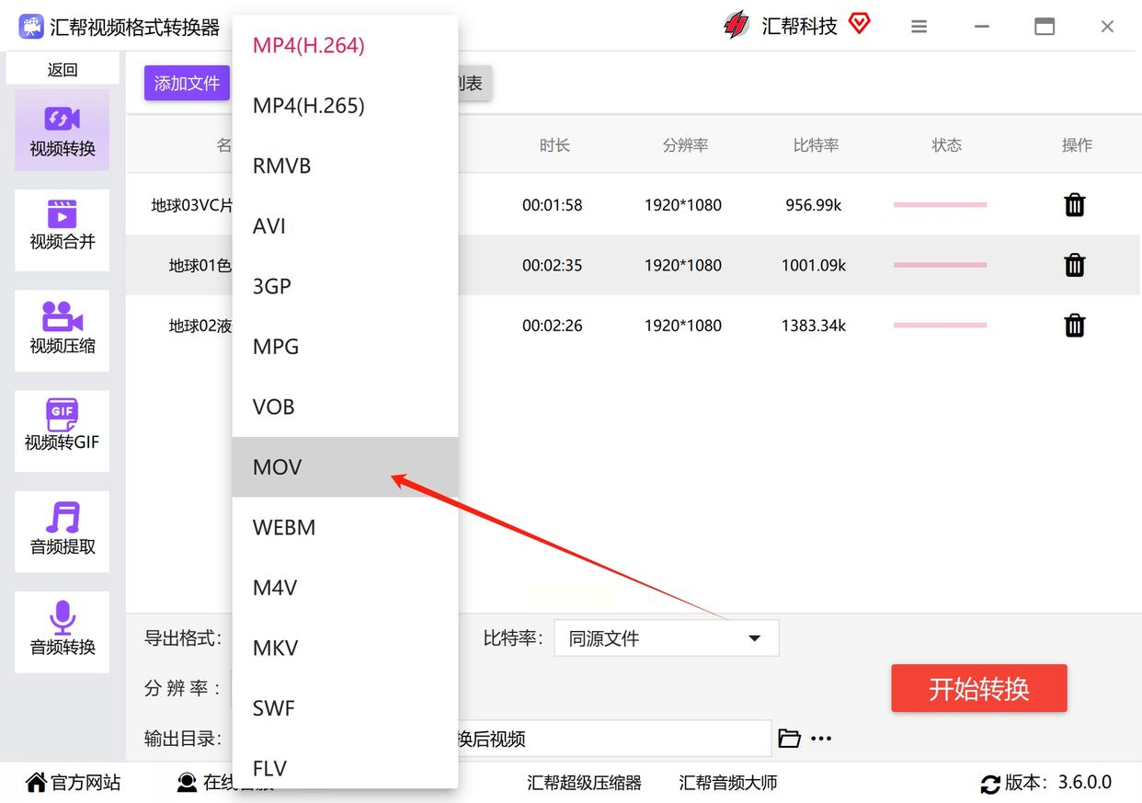Go back with the 返回 button
Image resolution: width=1142 pixels, height=803 pixels.
[63, 69]
